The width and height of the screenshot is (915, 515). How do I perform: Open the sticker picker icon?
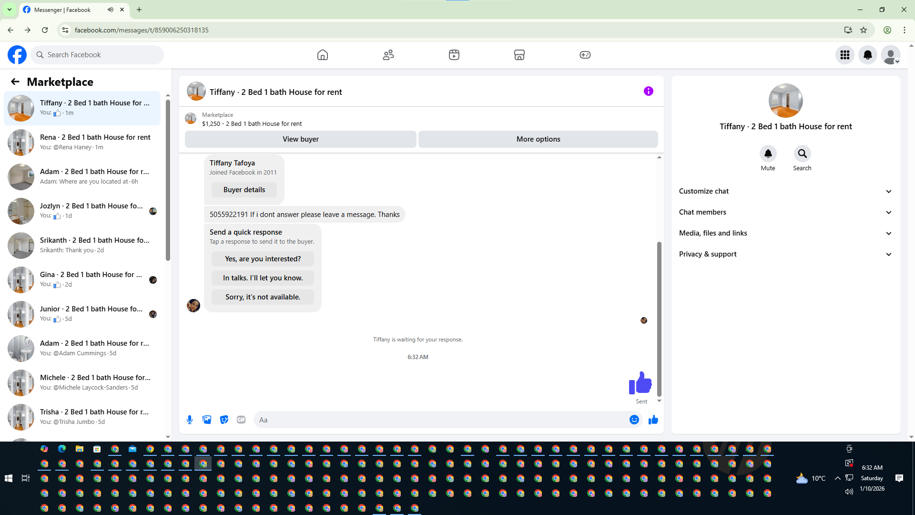click(224, 420)
